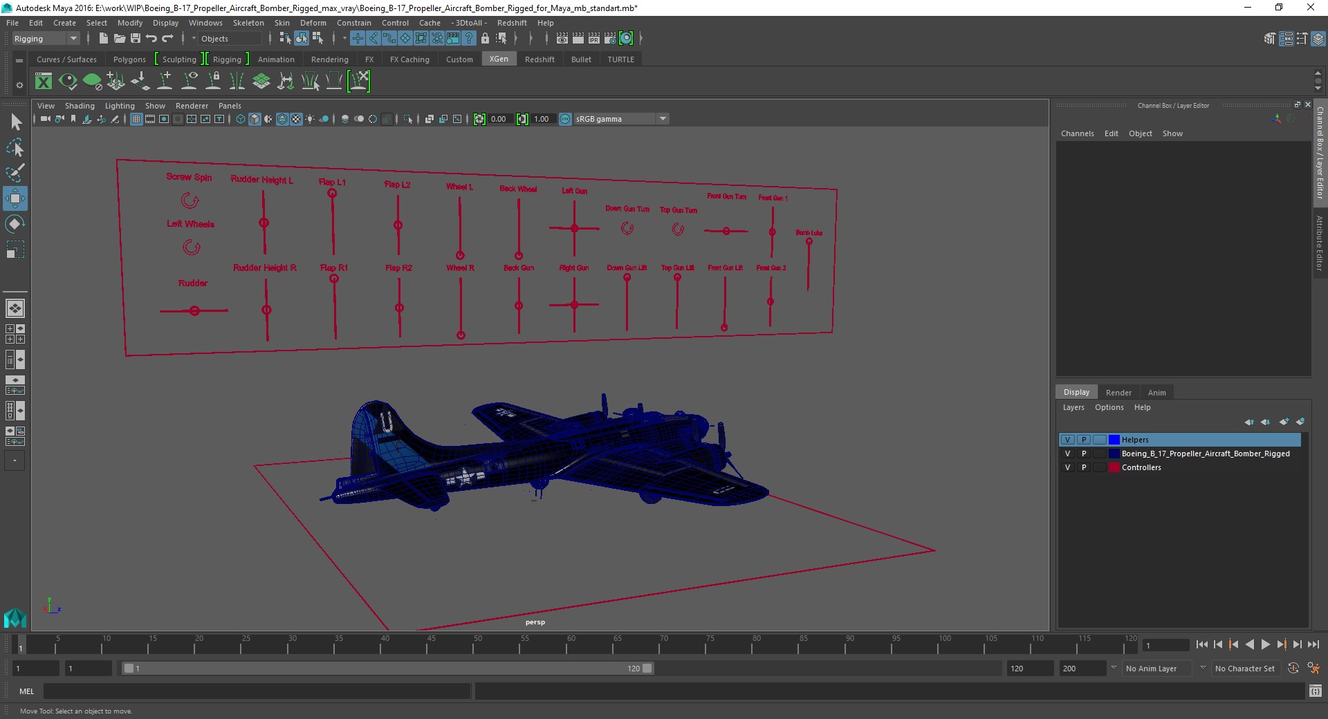The height and width of the screenshot is (719, 1328).
Task: Play animation forwards
Action: tap(1266, 644)
